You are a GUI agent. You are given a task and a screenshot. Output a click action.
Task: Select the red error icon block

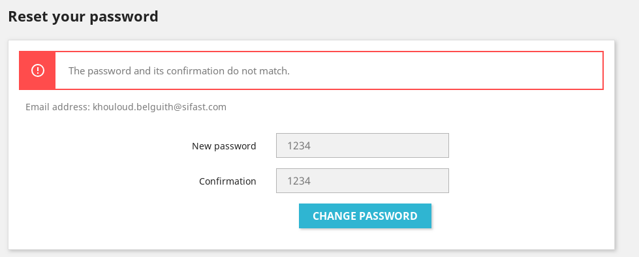coord(37,70)
